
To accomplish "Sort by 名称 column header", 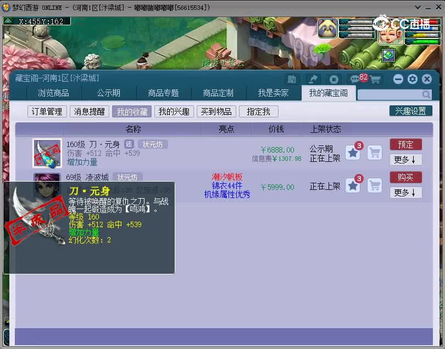I will pos(133,130).
